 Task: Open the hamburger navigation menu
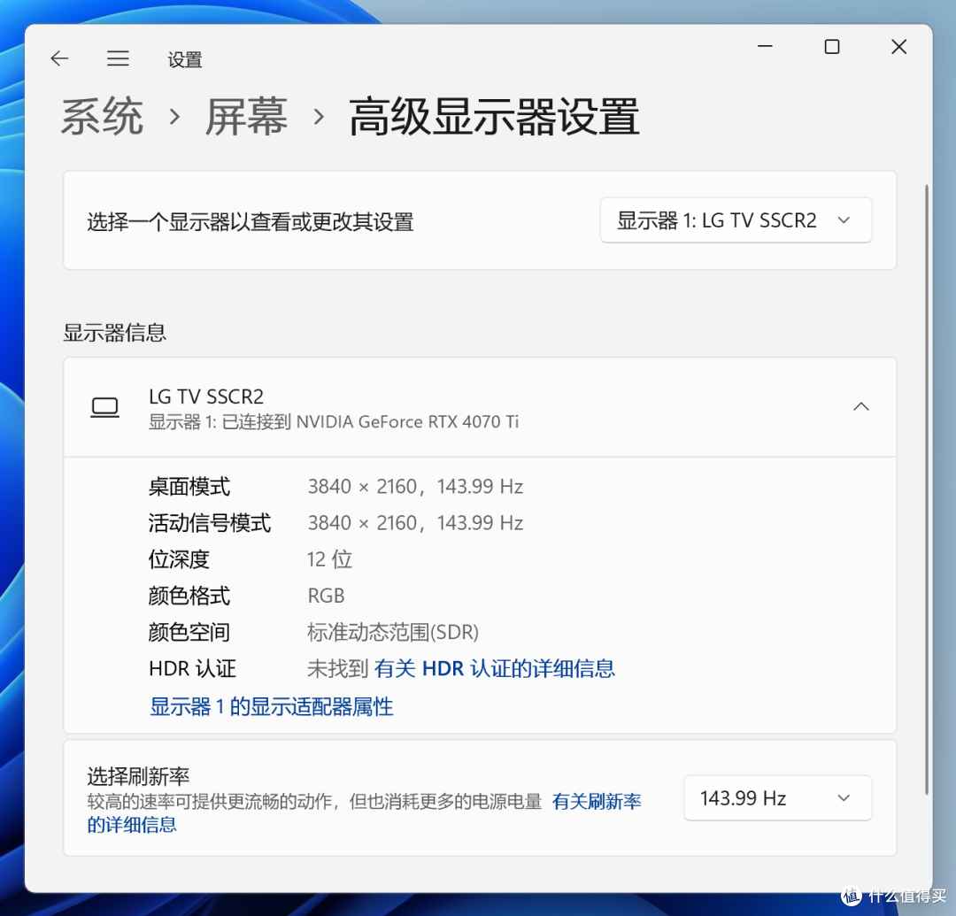pyautogui.click(x=118, y=58)
